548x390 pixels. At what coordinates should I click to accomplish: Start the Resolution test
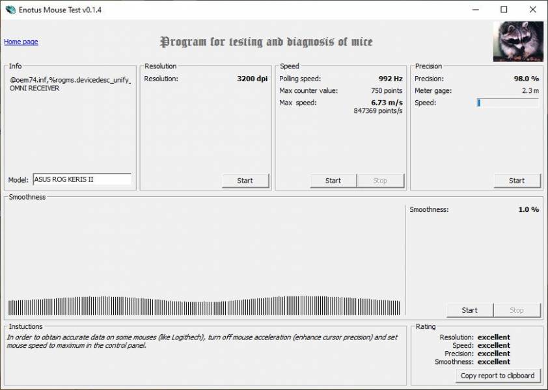[x=245, y=181]
